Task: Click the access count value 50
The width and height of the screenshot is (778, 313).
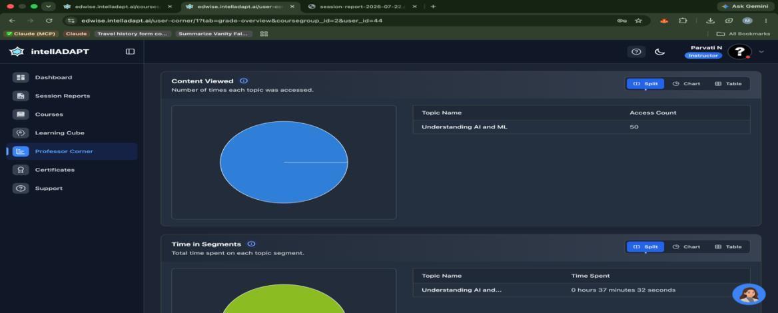Action: 634,127
